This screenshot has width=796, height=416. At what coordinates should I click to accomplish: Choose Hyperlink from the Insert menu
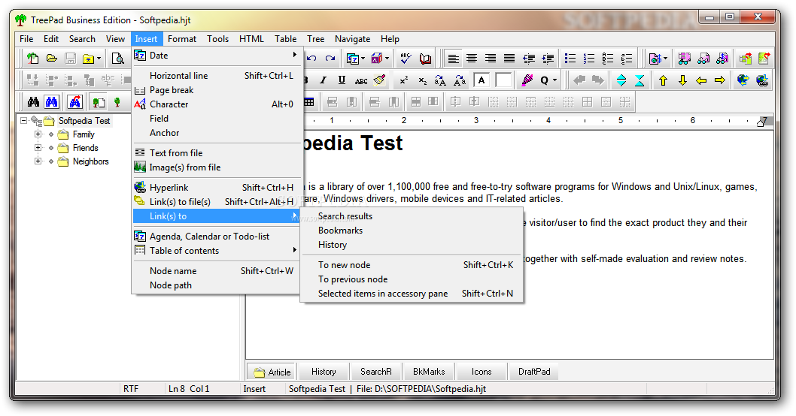click(216, 188)
